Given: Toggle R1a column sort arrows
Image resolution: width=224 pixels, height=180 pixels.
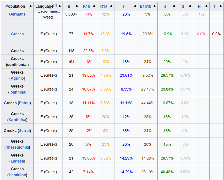Looking at the screenshot, I should tap(111, 6).
